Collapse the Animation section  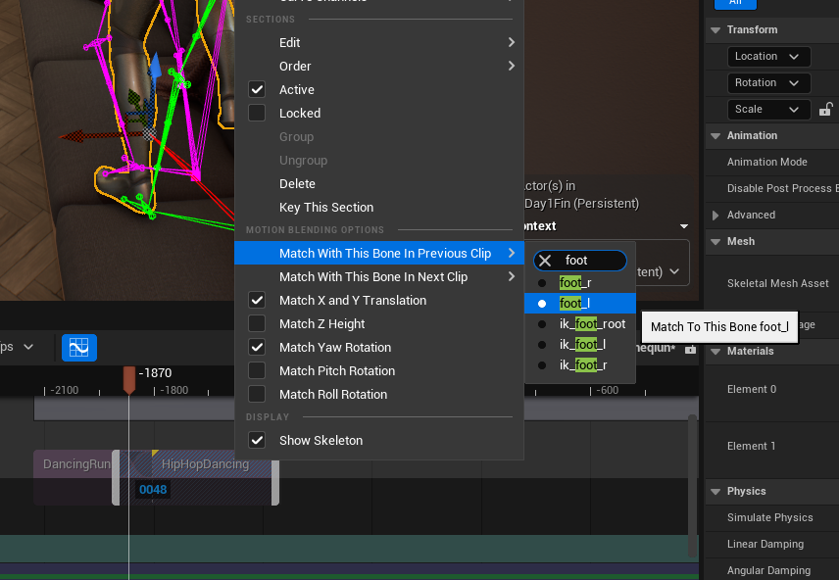(x=716, y=136)
